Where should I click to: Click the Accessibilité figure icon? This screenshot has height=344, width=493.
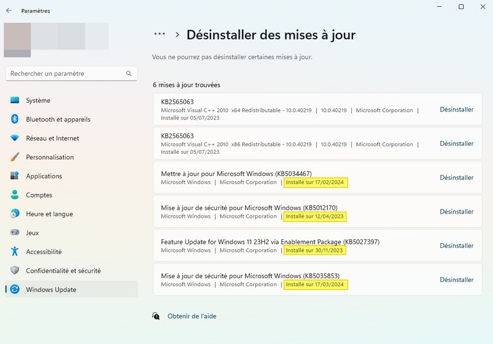click(x=15, y=252)
